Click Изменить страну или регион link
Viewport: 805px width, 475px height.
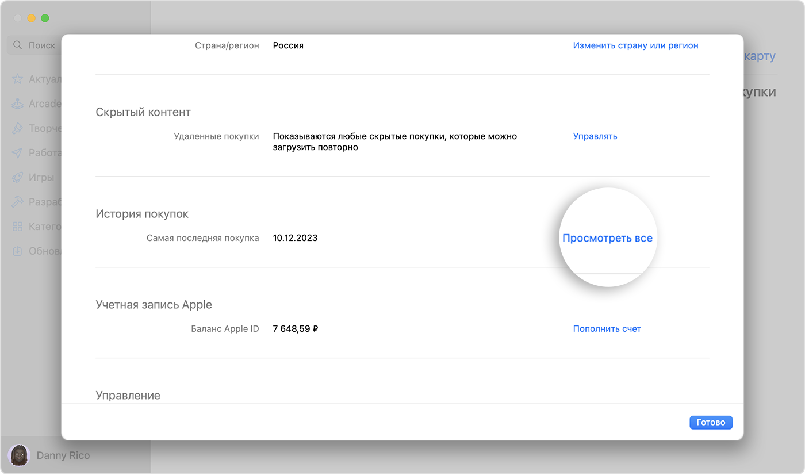635,45
